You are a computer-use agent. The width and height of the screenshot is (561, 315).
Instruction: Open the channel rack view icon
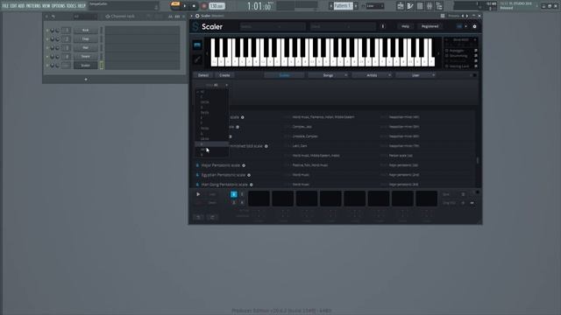[420, 6]
